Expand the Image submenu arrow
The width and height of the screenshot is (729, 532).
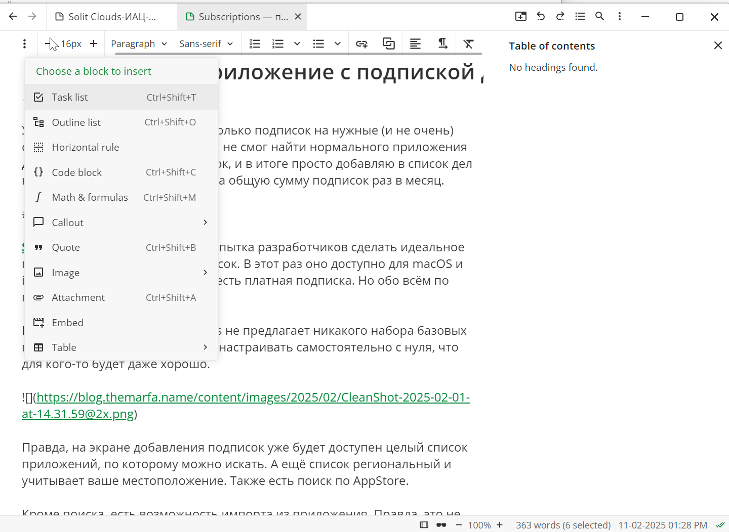coord(205,273)
